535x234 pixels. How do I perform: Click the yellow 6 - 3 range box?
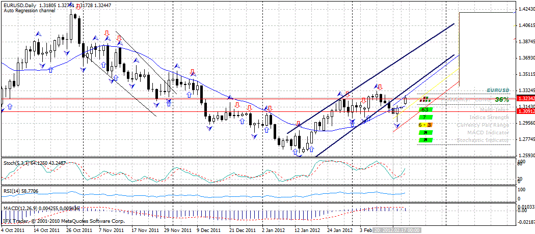click(x=425, y=125)
